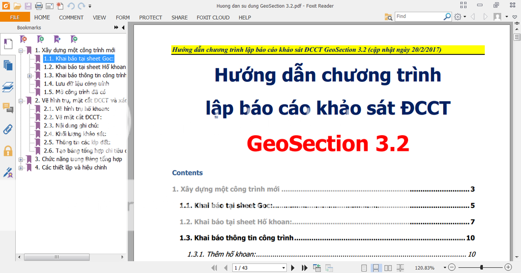Open the Security lock panel in the sidebar

(8, 151)
